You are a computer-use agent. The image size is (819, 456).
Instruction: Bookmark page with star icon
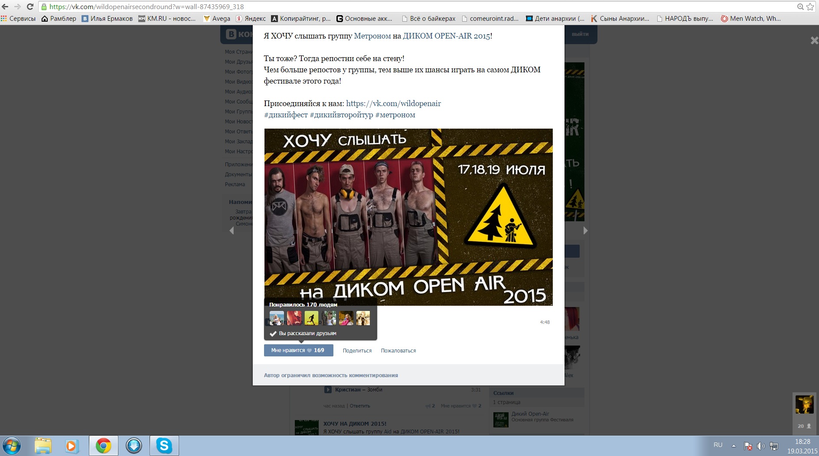[x=810, y=6]
